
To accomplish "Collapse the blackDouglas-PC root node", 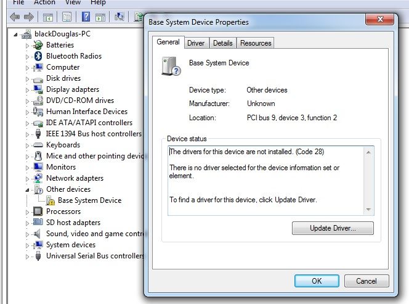I will (x=16, y=34).
